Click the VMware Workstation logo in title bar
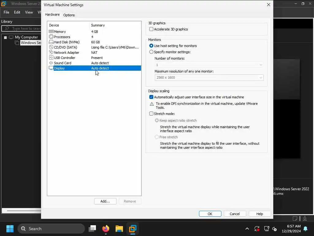The image size is (314, 236). (4, 4)
